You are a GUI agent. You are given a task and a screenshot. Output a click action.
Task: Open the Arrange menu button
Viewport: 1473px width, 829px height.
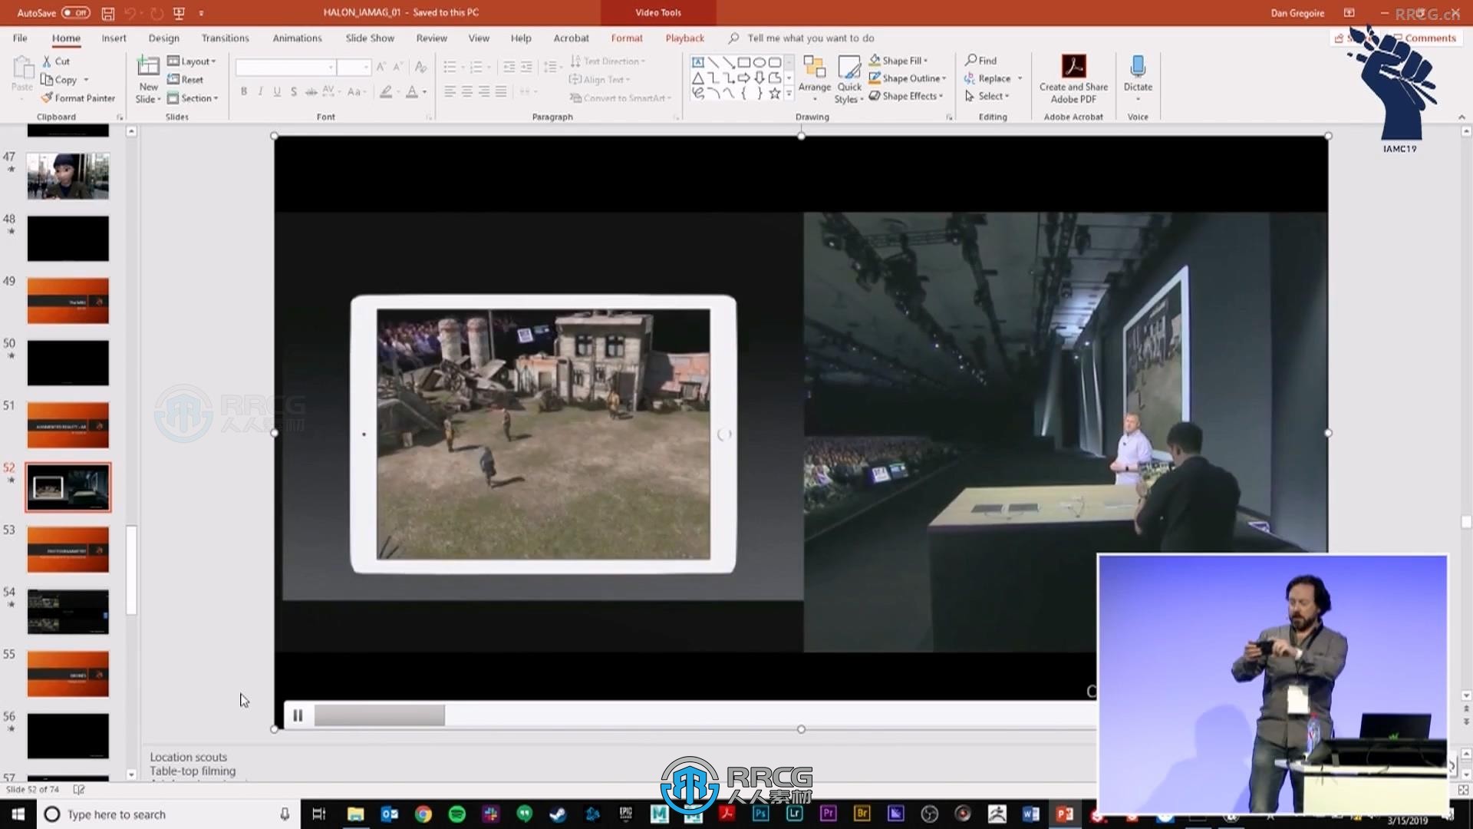[815, 80]
